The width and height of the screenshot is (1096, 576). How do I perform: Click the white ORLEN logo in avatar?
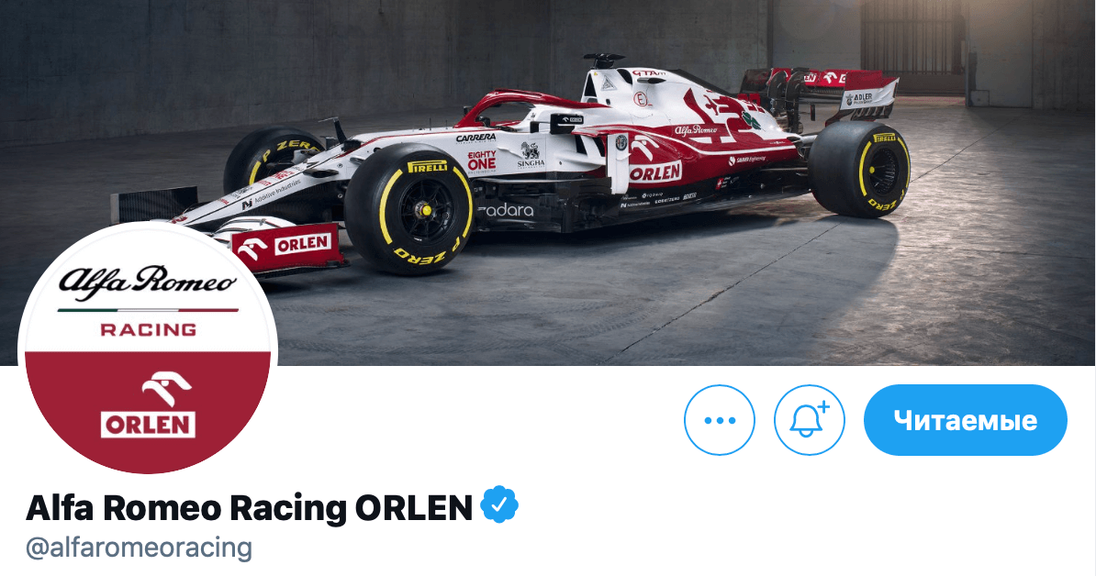click(x=148, y=405)
